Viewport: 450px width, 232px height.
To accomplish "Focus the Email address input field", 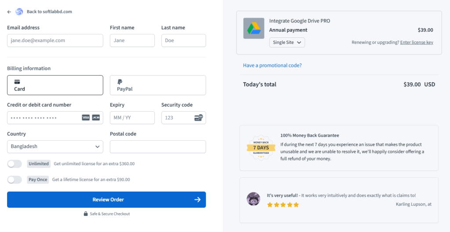I will (55, 40).
